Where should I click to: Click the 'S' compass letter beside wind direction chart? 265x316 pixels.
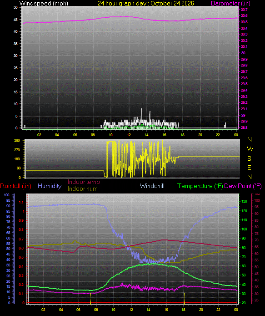(x=249, y=158)
